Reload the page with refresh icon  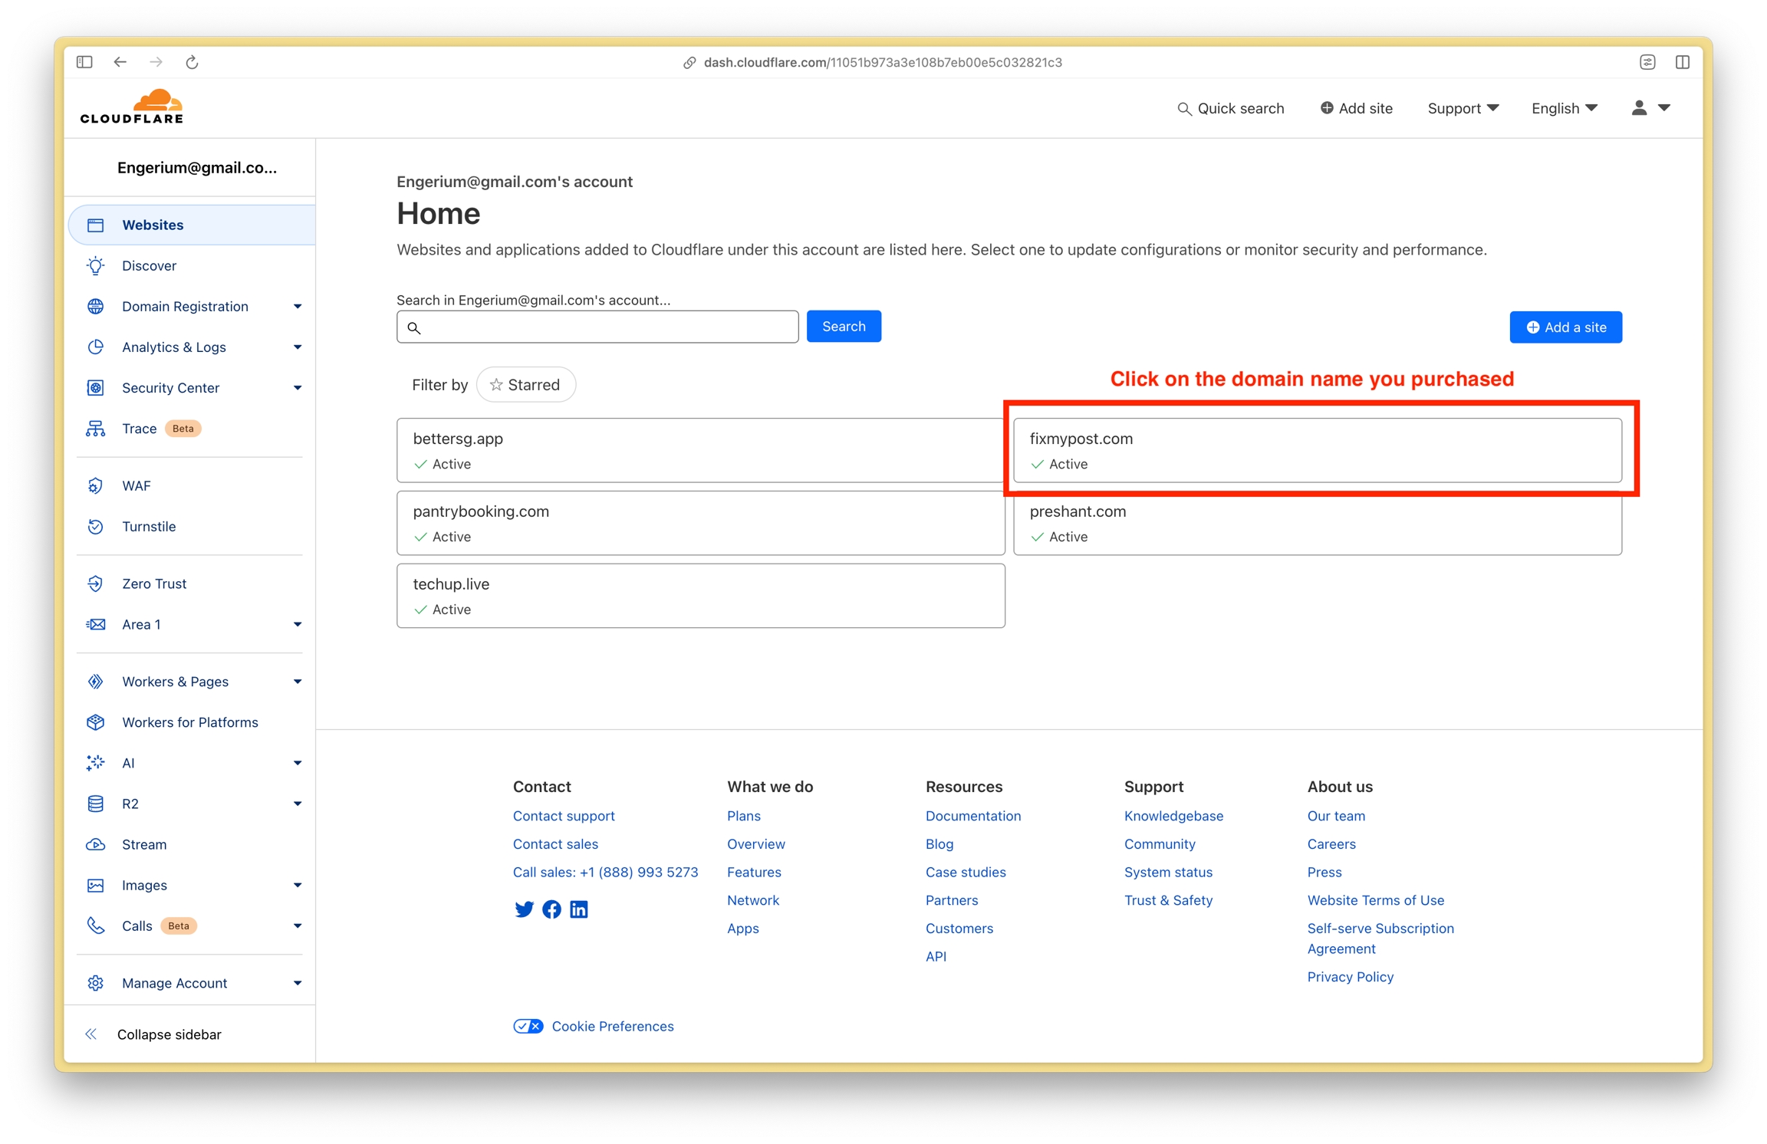[x=192, y=62]
